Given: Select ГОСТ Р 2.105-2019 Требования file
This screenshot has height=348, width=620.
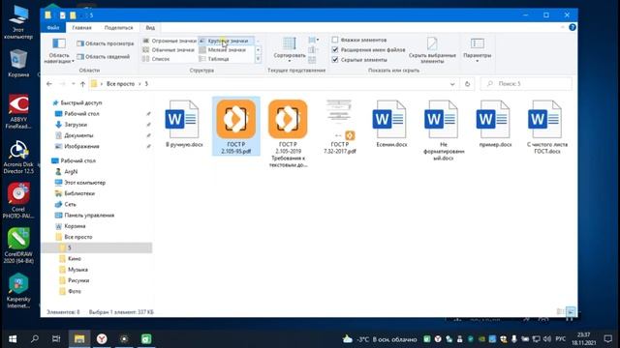Looking at the screenshot, I should 288,133.
